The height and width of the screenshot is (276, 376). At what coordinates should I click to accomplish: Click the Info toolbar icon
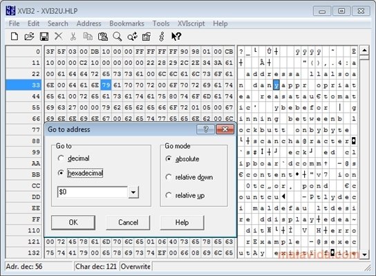click(x=161, y=37)
